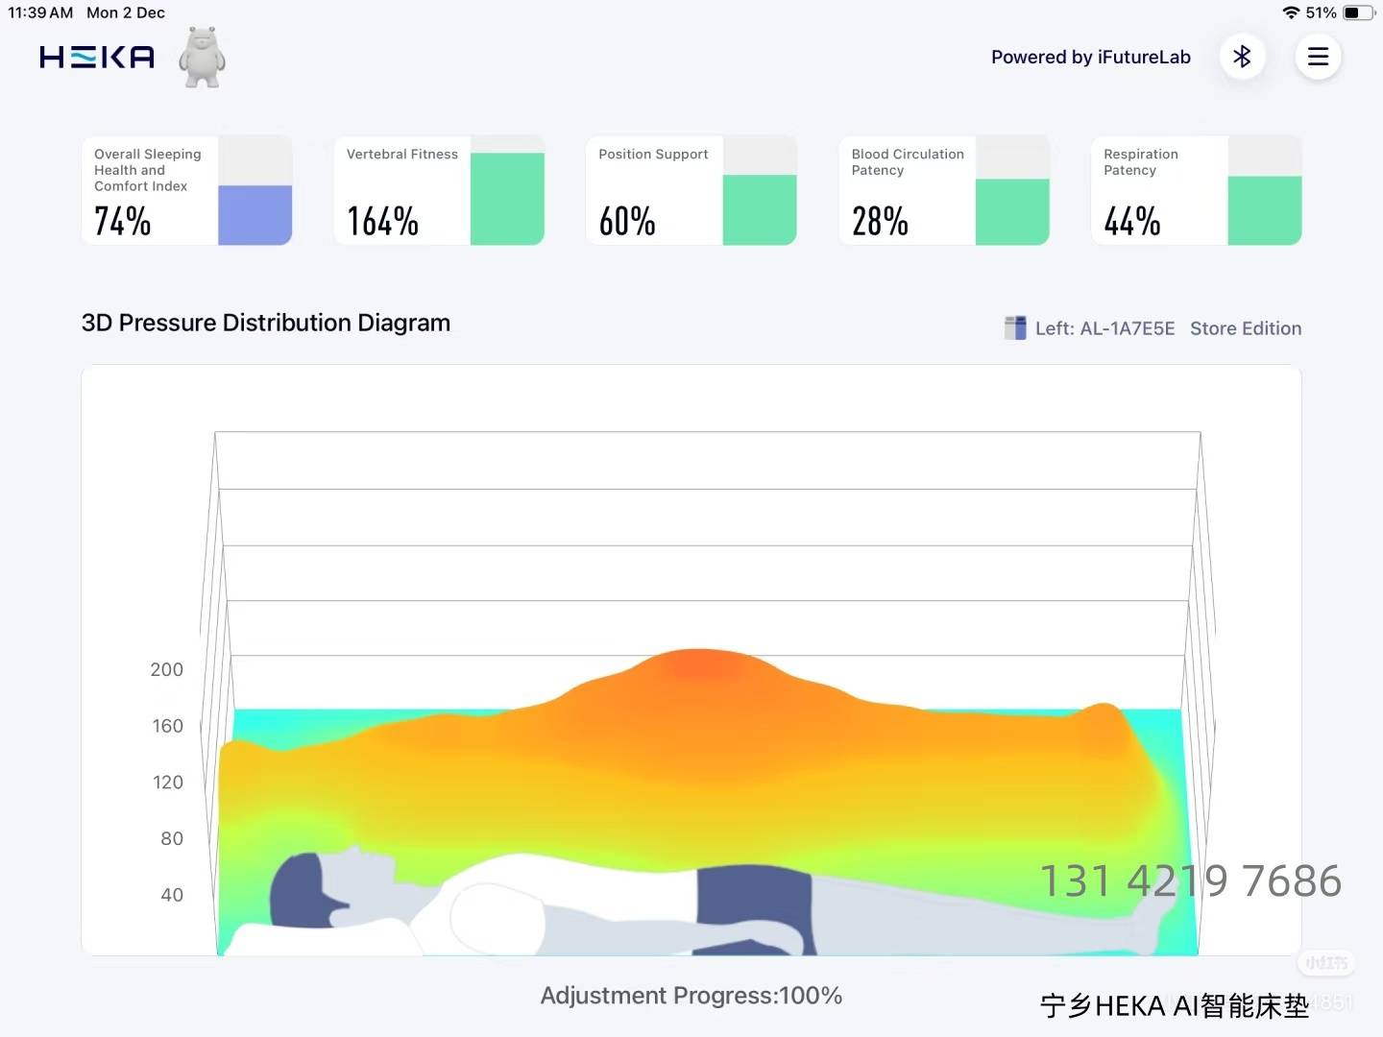1383x1037 pixels.
Task: Click the Adjustment Progress:100% text
Action: pyautogui.click(x=691, y=996)
